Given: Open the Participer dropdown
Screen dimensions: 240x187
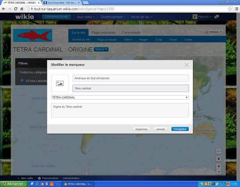Looking at the screenshot, I should coord(213,32).
